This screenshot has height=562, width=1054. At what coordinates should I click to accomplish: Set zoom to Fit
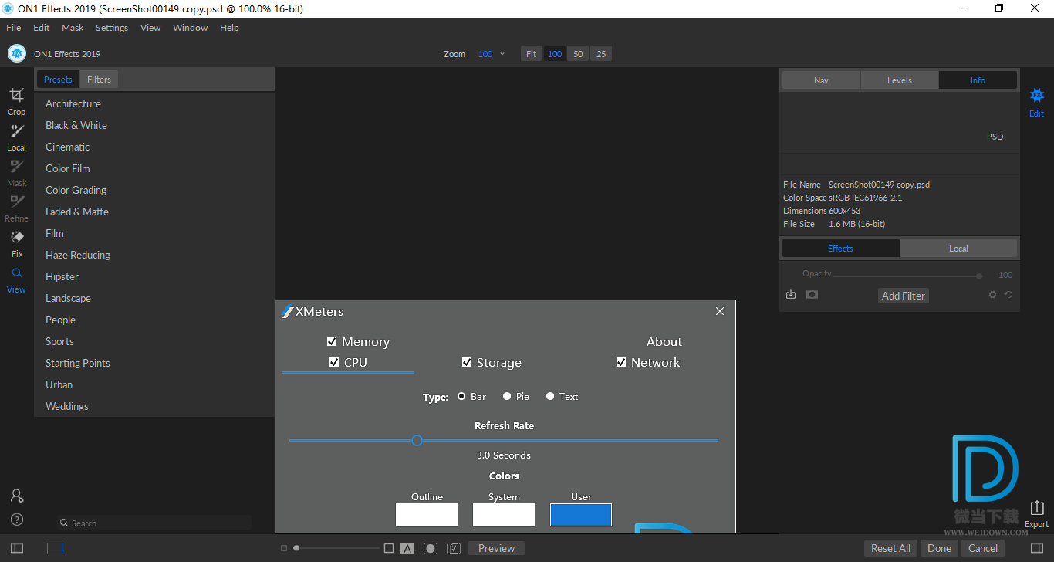(x=531, y=54)
